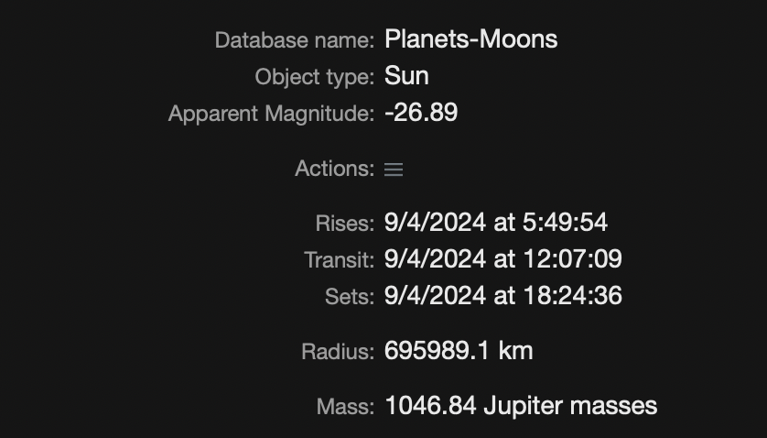Select the Planets-Moons database name value
This screenshot has height=438, width=767.
[x=470, y=39]
